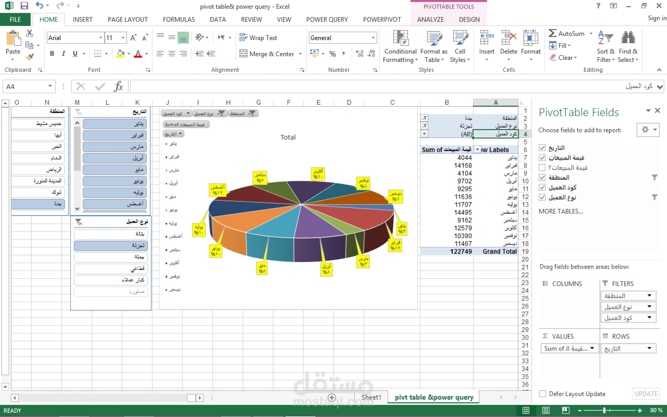
Task: Open Conditional Formatting menu
Action: point(400,47)
